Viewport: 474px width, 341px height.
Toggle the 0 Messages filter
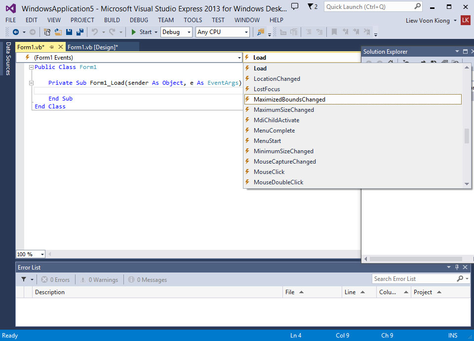[147, 280]
